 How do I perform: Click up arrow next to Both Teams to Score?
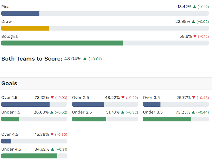[x=85, y=59]
